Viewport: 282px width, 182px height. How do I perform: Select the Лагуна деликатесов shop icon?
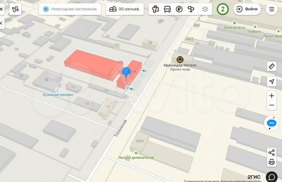136,153
